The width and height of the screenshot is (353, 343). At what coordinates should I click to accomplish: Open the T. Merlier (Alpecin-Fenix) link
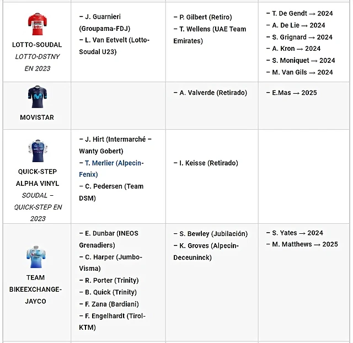click(x=111, y=169)
